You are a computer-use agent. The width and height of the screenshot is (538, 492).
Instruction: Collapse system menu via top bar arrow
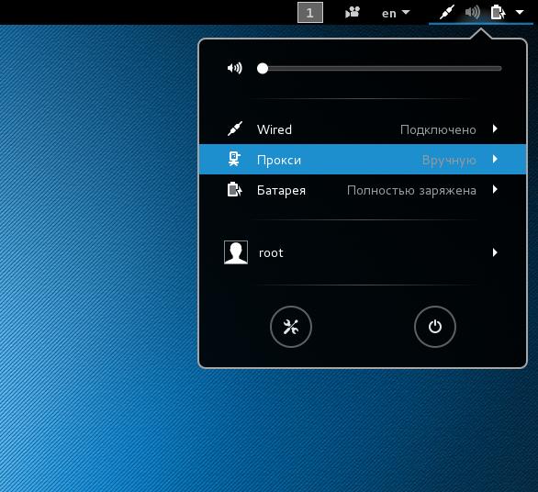tap(520, 12)
